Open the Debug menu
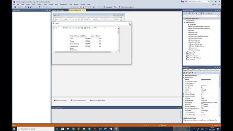The height and width of the screenshot is (131, 233). click(x=39, y=4)
